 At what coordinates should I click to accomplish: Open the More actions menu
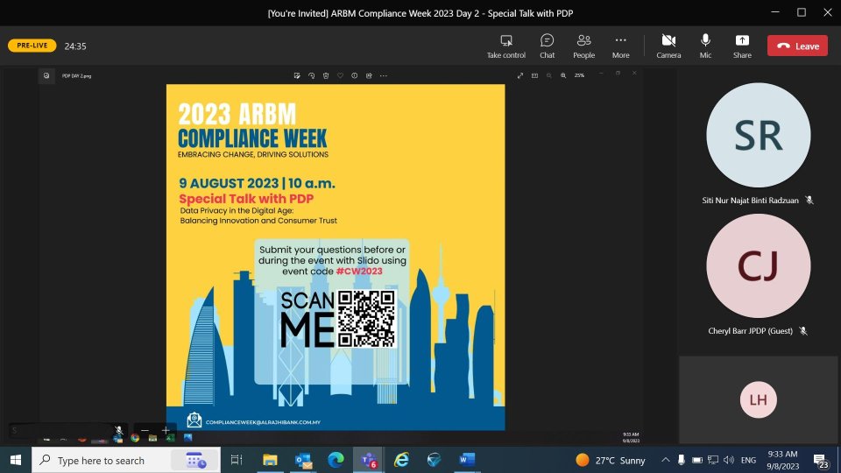pyautogui.click(x=620, y=46)
